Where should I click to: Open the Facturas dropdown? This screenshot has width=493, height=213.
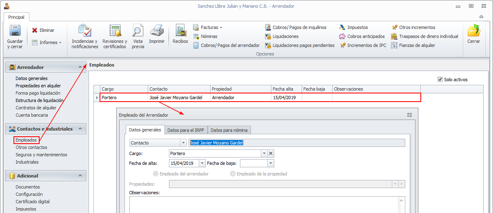point(208,27)
